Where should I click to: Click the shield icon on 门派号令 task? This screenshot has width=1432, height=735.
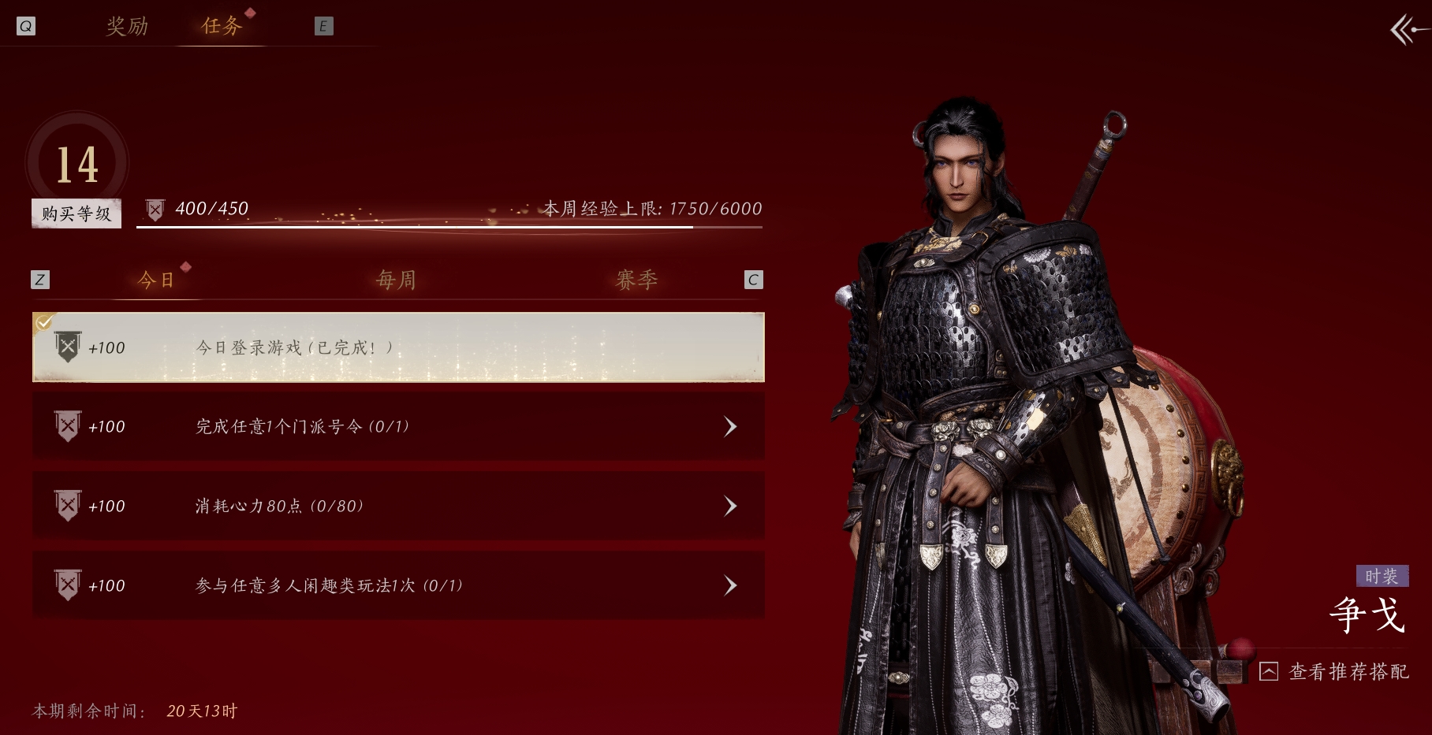(68, 426)
